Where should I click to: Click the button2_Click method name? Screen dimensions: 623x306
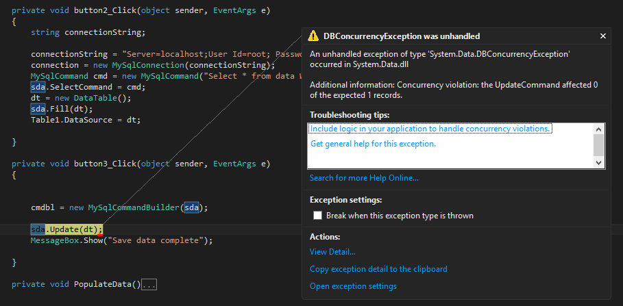click(92, 10)
